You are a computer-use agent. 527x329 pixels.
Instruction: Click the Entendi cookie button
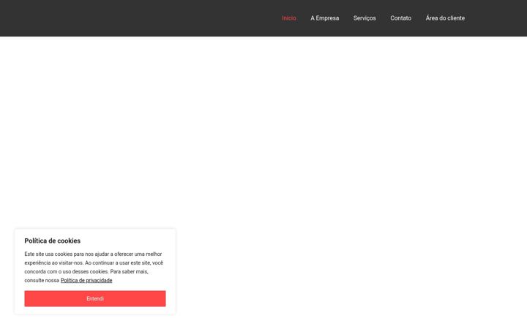(95, 298)
